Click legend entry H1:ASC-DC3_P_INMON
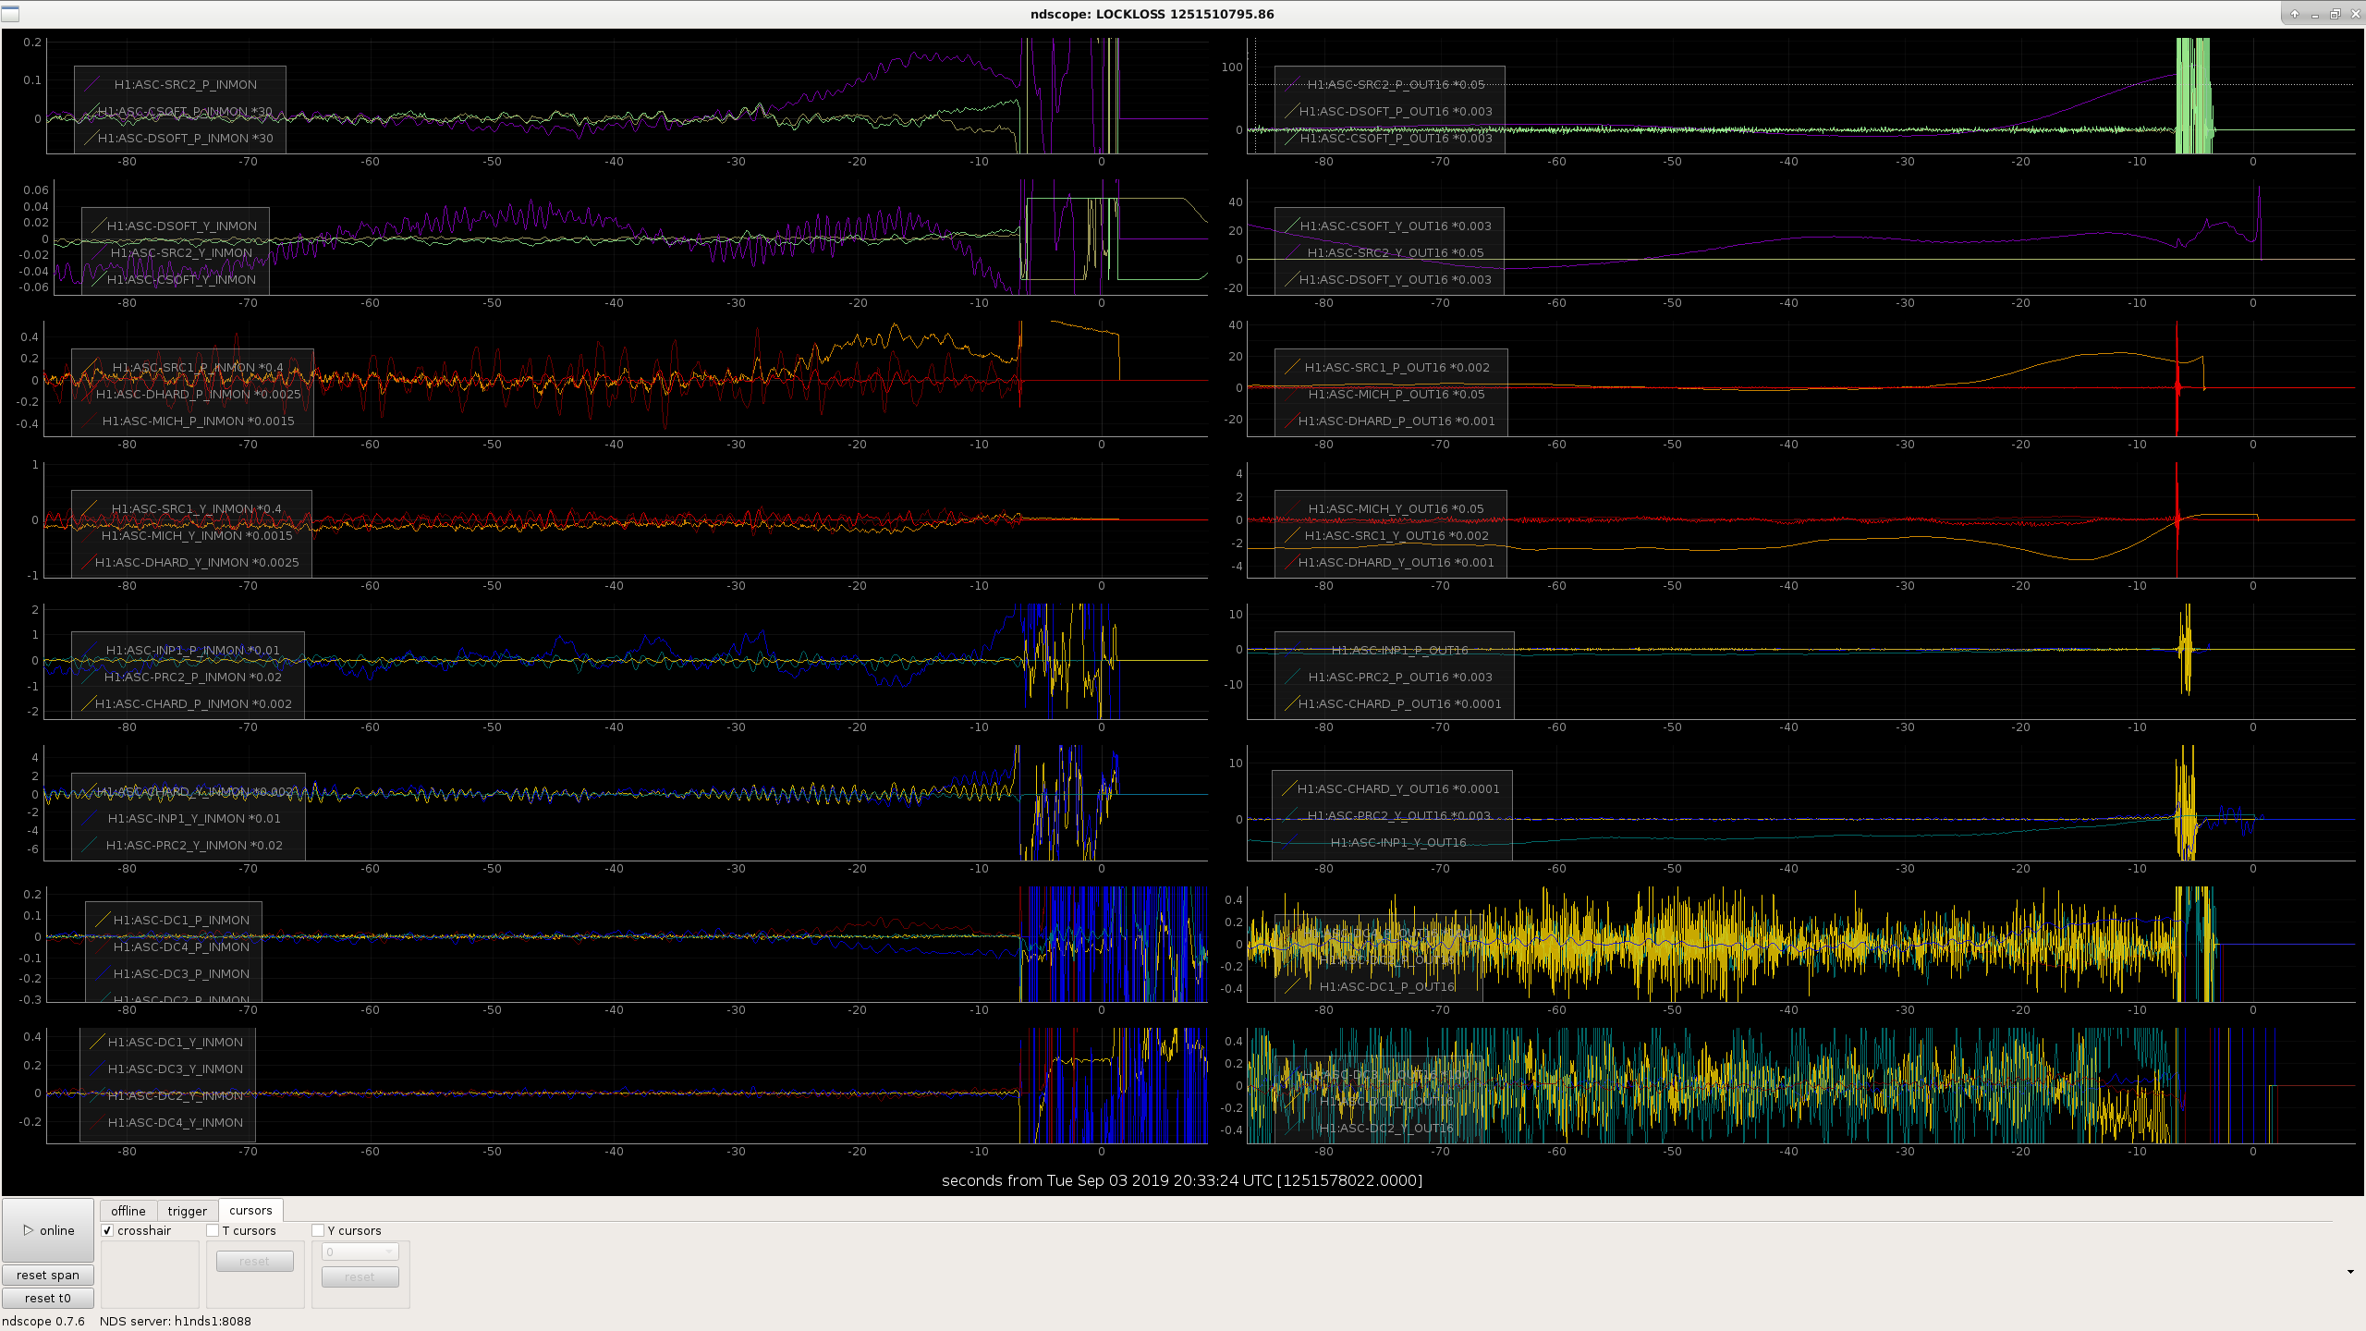 [x=181, y=973]
